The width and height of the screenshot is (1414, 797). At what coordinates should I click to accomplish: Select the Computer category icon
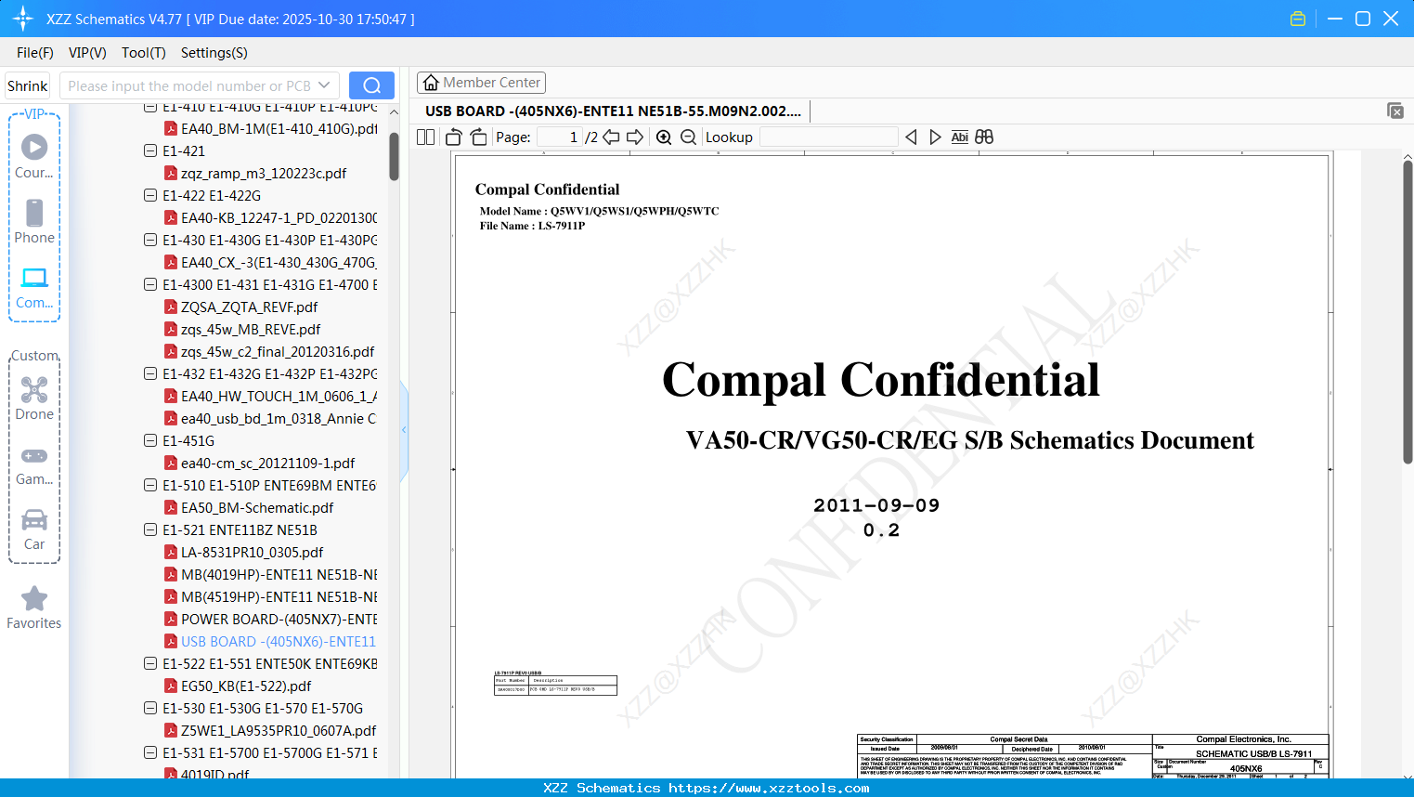tap(34, 287)
